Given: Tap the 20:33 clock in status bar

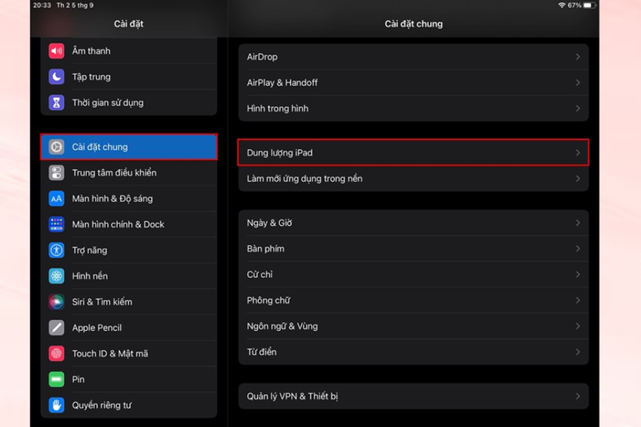Looking at the screenshot, I should tap(42, 6).
